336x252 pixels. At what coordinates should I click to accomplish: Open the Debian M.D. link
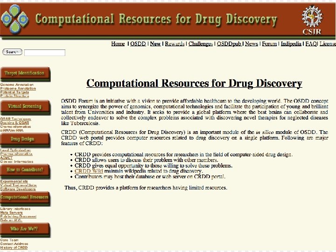(x=11, y=220)
